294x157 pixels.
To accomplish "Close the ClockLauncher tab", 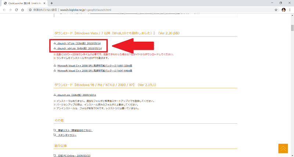I will point(44,3).
